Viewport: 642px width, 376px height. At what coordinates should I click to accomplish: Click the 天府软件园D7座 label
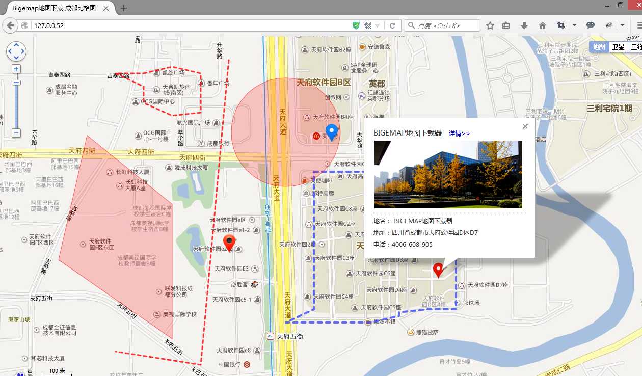point(488,285)
